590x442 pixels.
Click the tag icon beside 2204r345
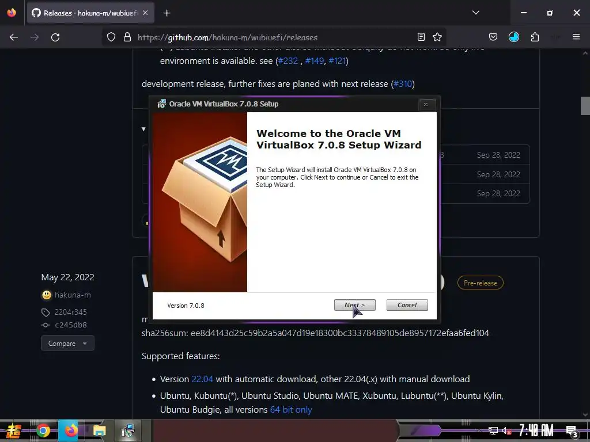click(x=46, y=313)
